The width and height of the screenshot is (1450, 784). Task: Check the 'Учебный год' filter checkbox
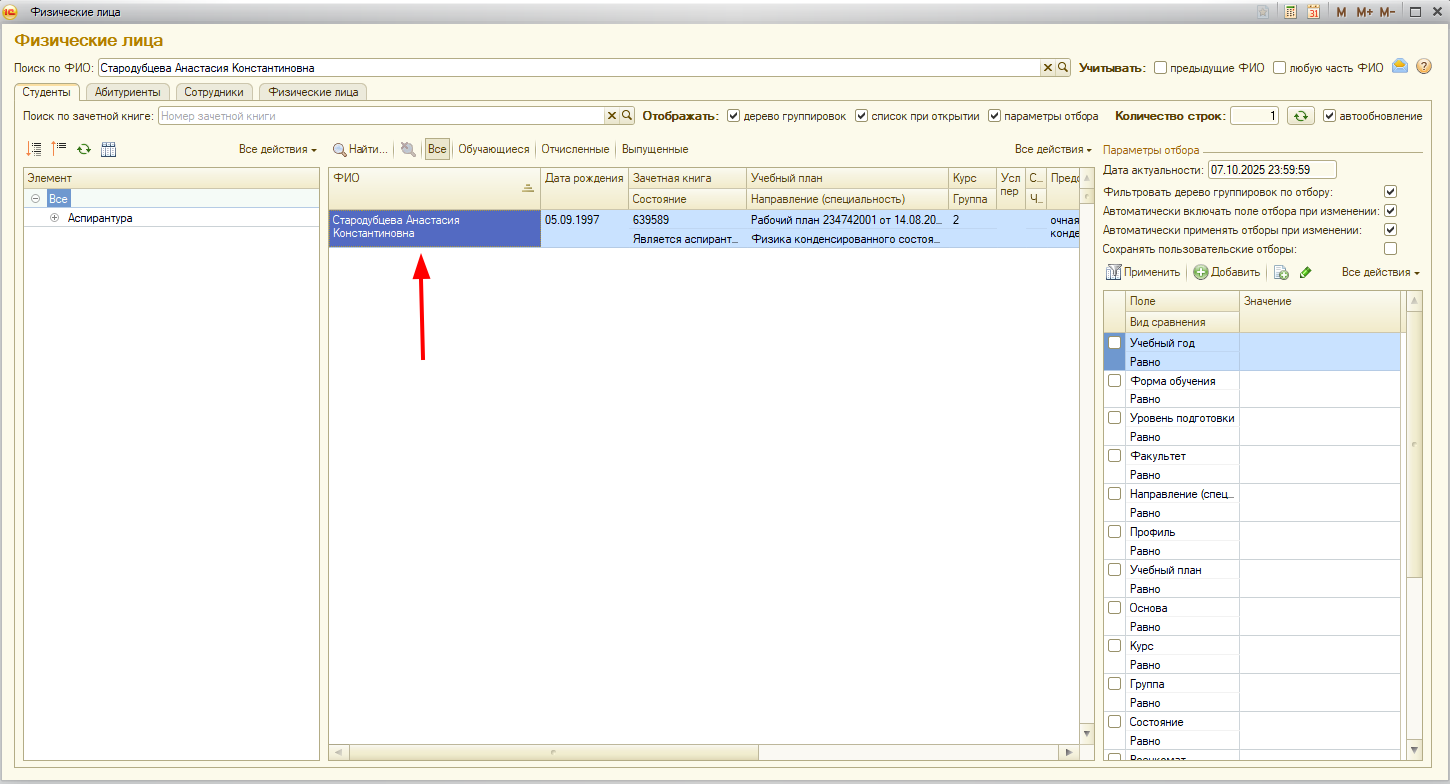click(x=1115, y=343)
